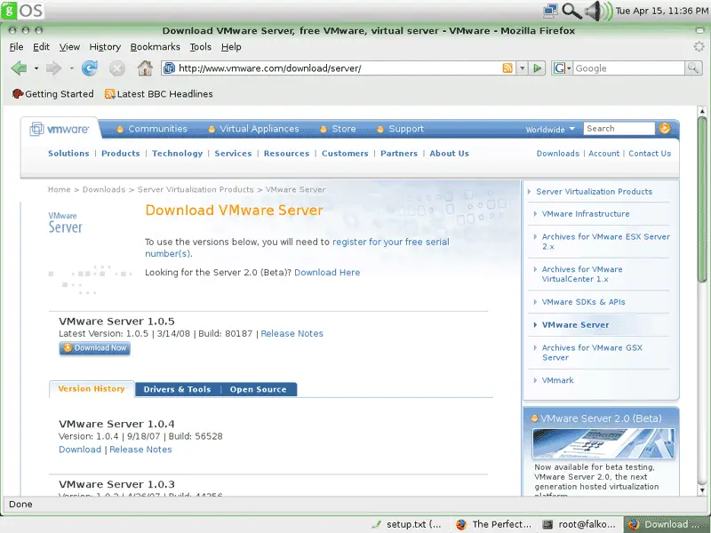Viewport: 711px width, 533px height.
Task: Open the Google search engine selector
Action: click(x=563, y=68)
